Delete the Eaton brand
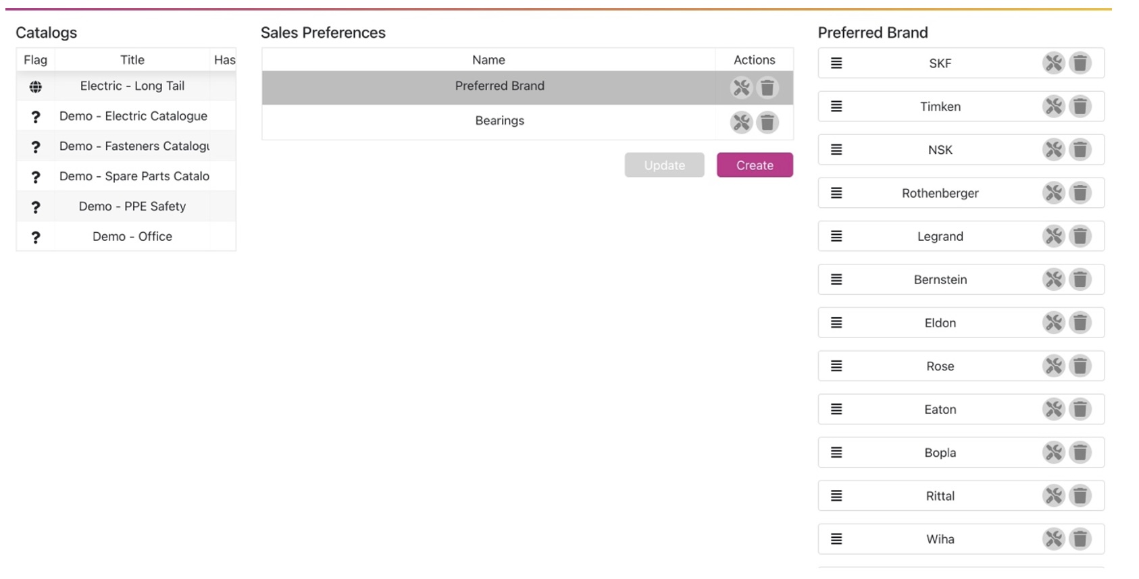The width and height of the screenshot is (1139, 579). 1080,409
